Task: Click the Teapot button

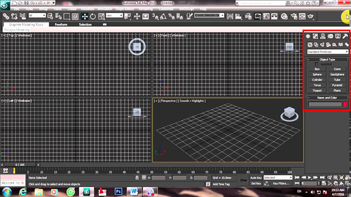Action: click(317, 90)
